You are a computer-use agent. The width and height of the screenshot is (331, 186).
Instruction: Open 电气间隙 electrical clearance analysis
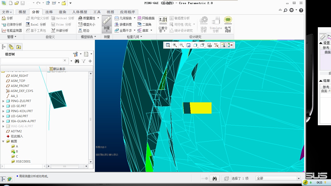click(x=228, y=24)
